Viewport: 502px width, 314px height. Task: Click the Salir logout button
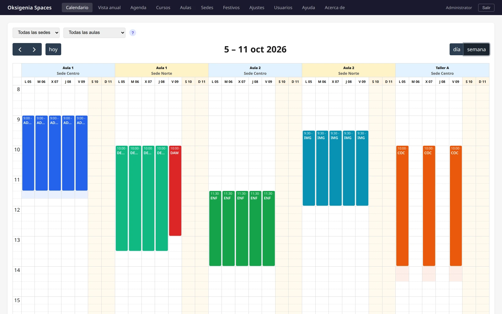pyautogui.click(x=486, y=8)
